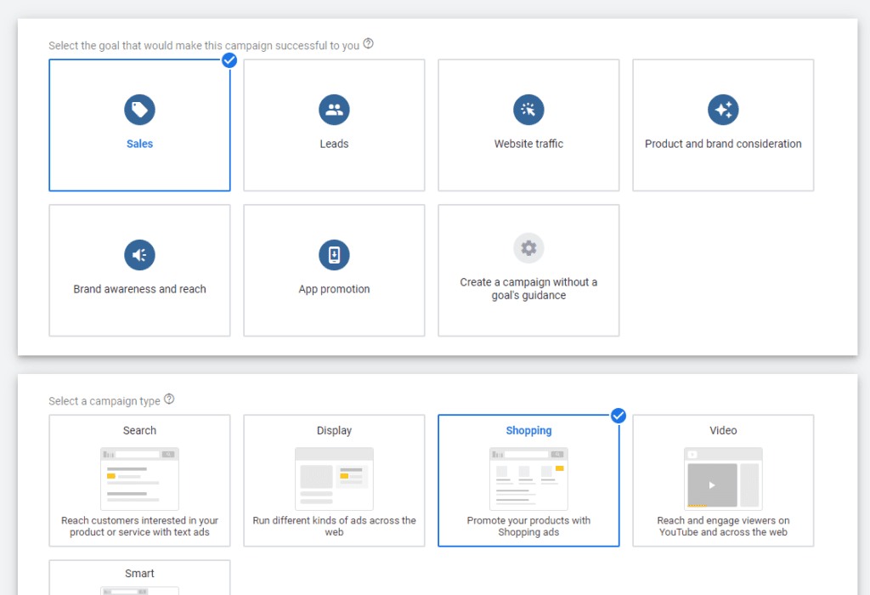
Task: Choose the Leads goal label
Action: click(334, 144)
